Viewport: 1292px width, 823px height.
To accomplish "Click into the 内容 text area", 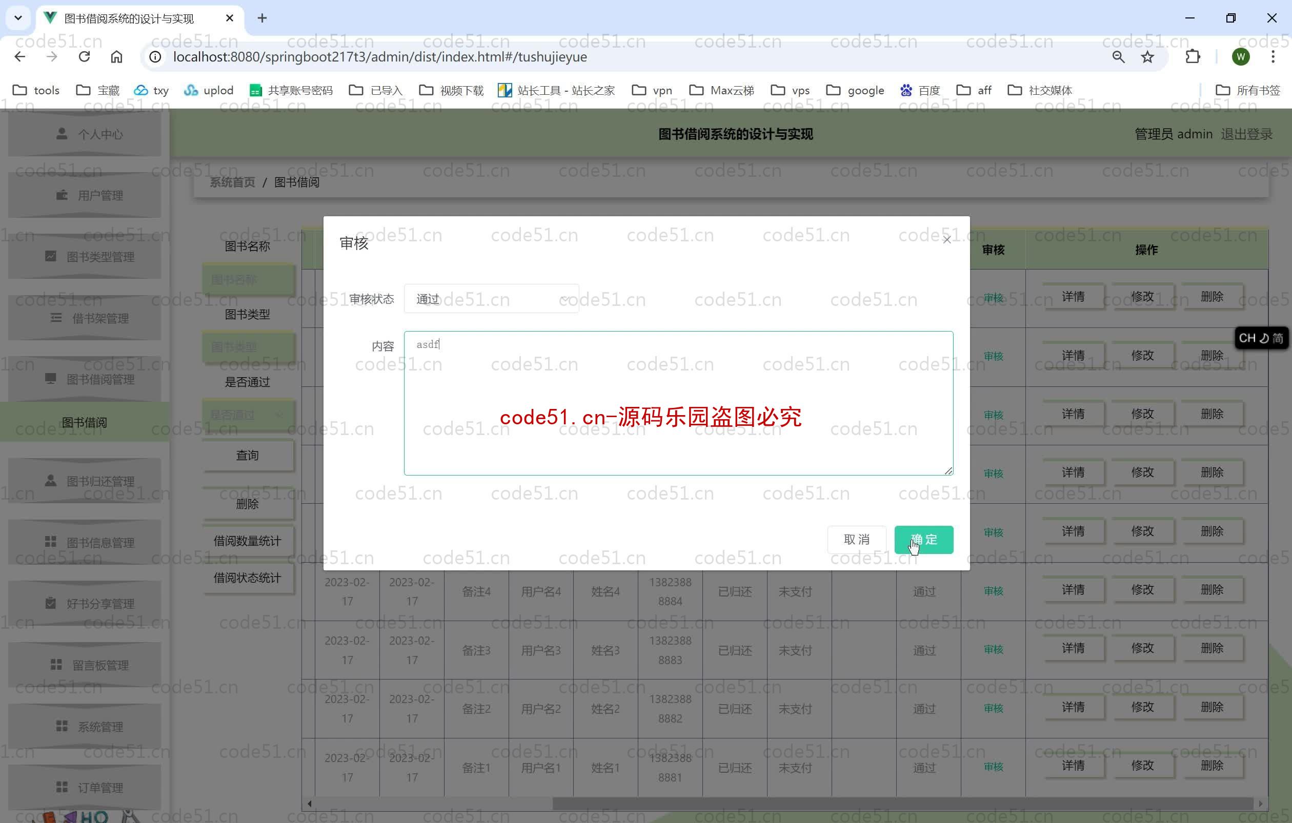I will [x=678, y=403].
